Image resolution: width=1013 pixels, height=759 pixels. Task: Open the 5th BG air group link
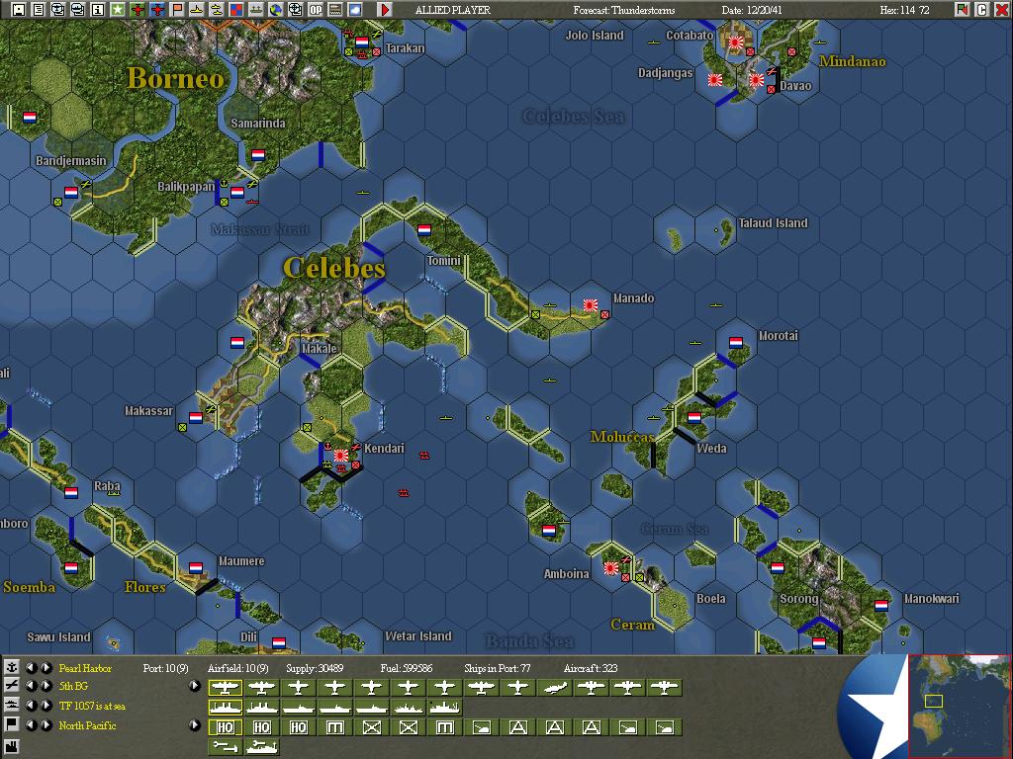click(73, 686)
